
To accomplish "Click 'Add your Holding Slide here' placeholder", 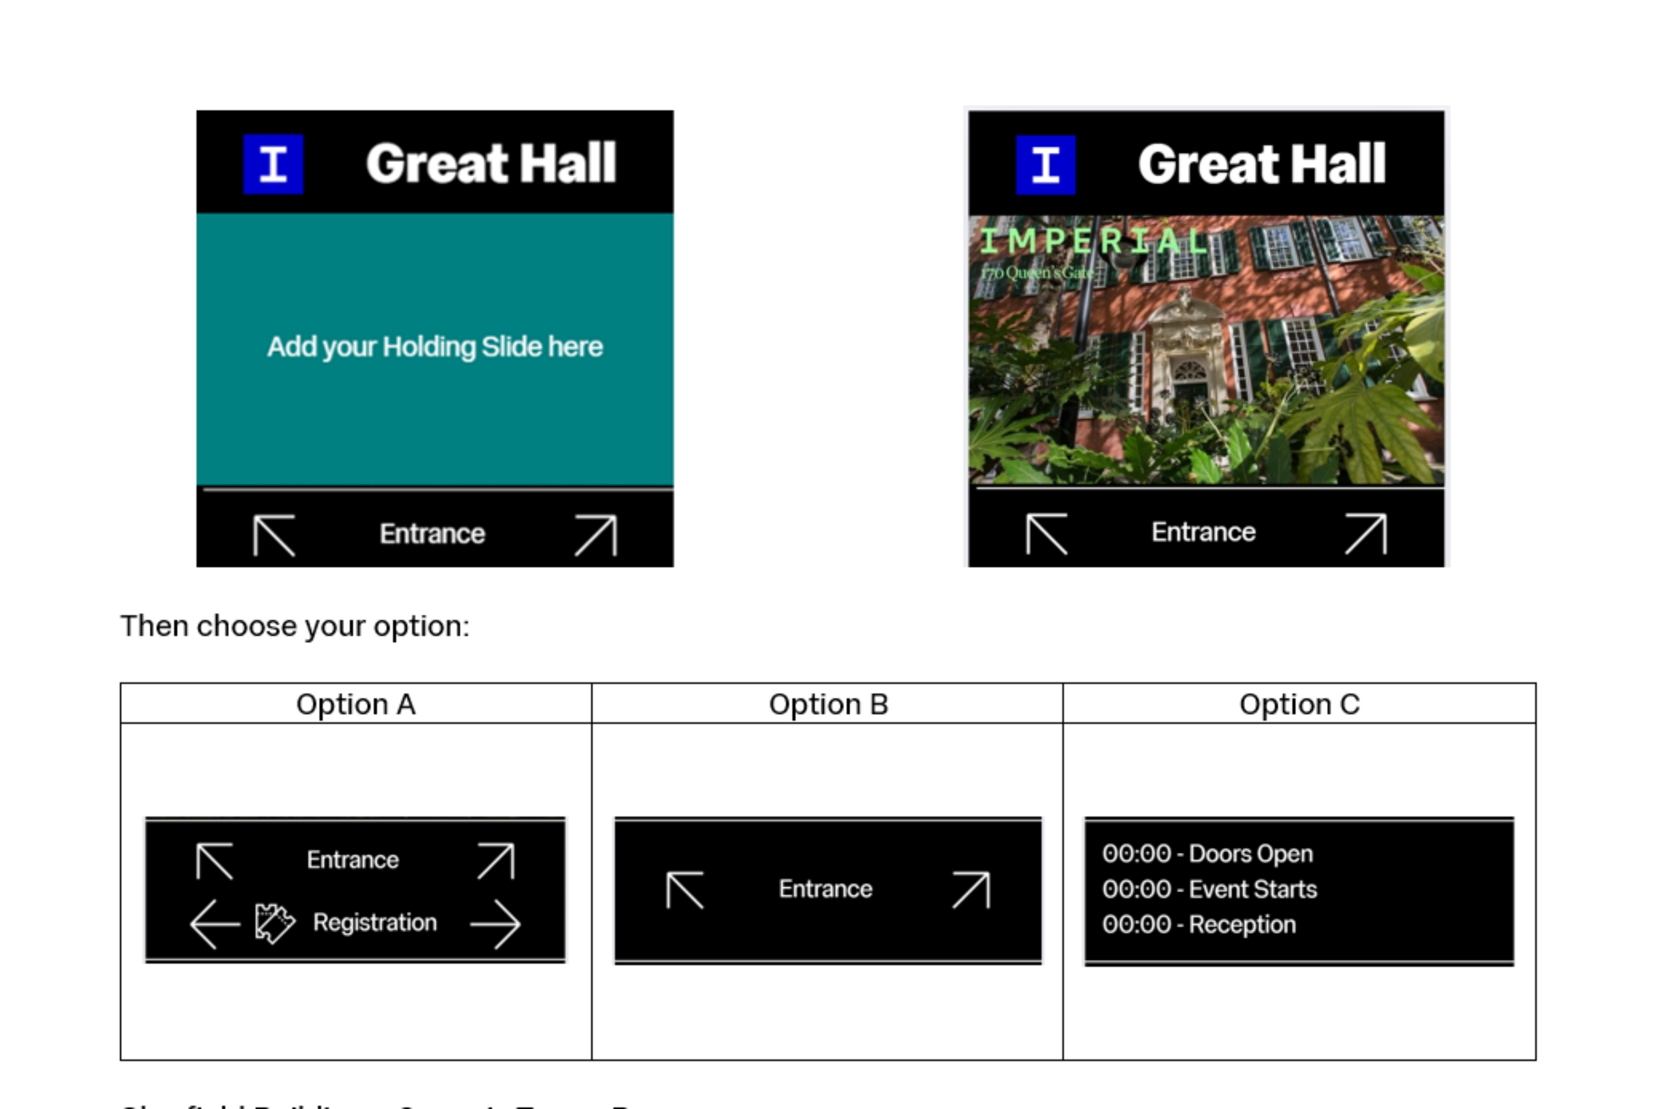I will coord(435,347).
